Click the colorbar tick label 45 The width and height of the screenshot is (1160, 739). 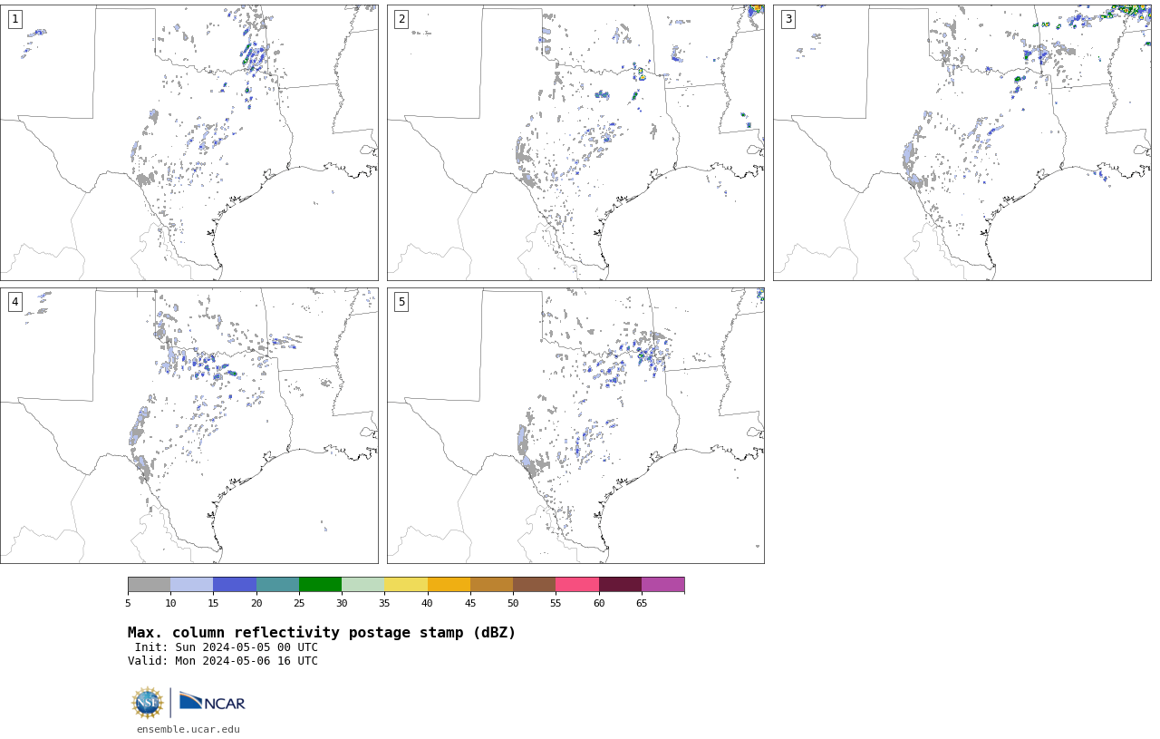click(x=470, y=604)
